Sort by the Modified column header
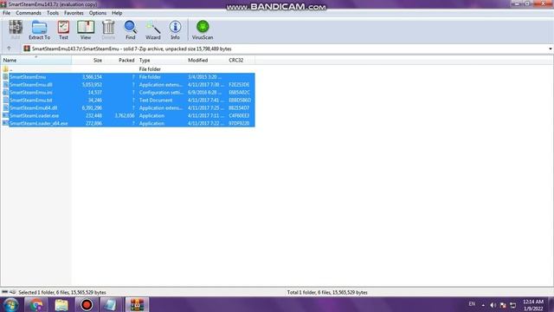 pos(206,60)
